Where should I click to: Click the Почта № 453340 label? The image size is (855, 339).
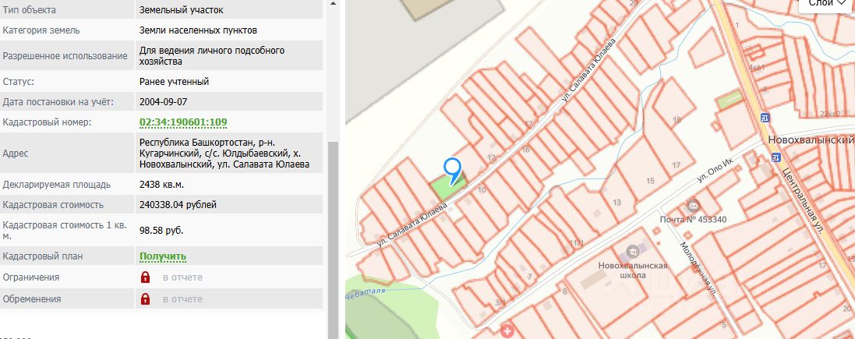693,220
